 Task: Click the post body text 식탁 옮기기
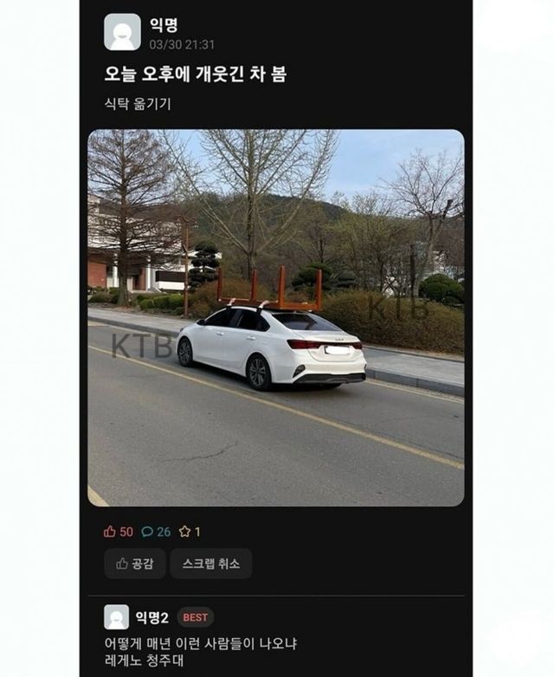(138, 104)
